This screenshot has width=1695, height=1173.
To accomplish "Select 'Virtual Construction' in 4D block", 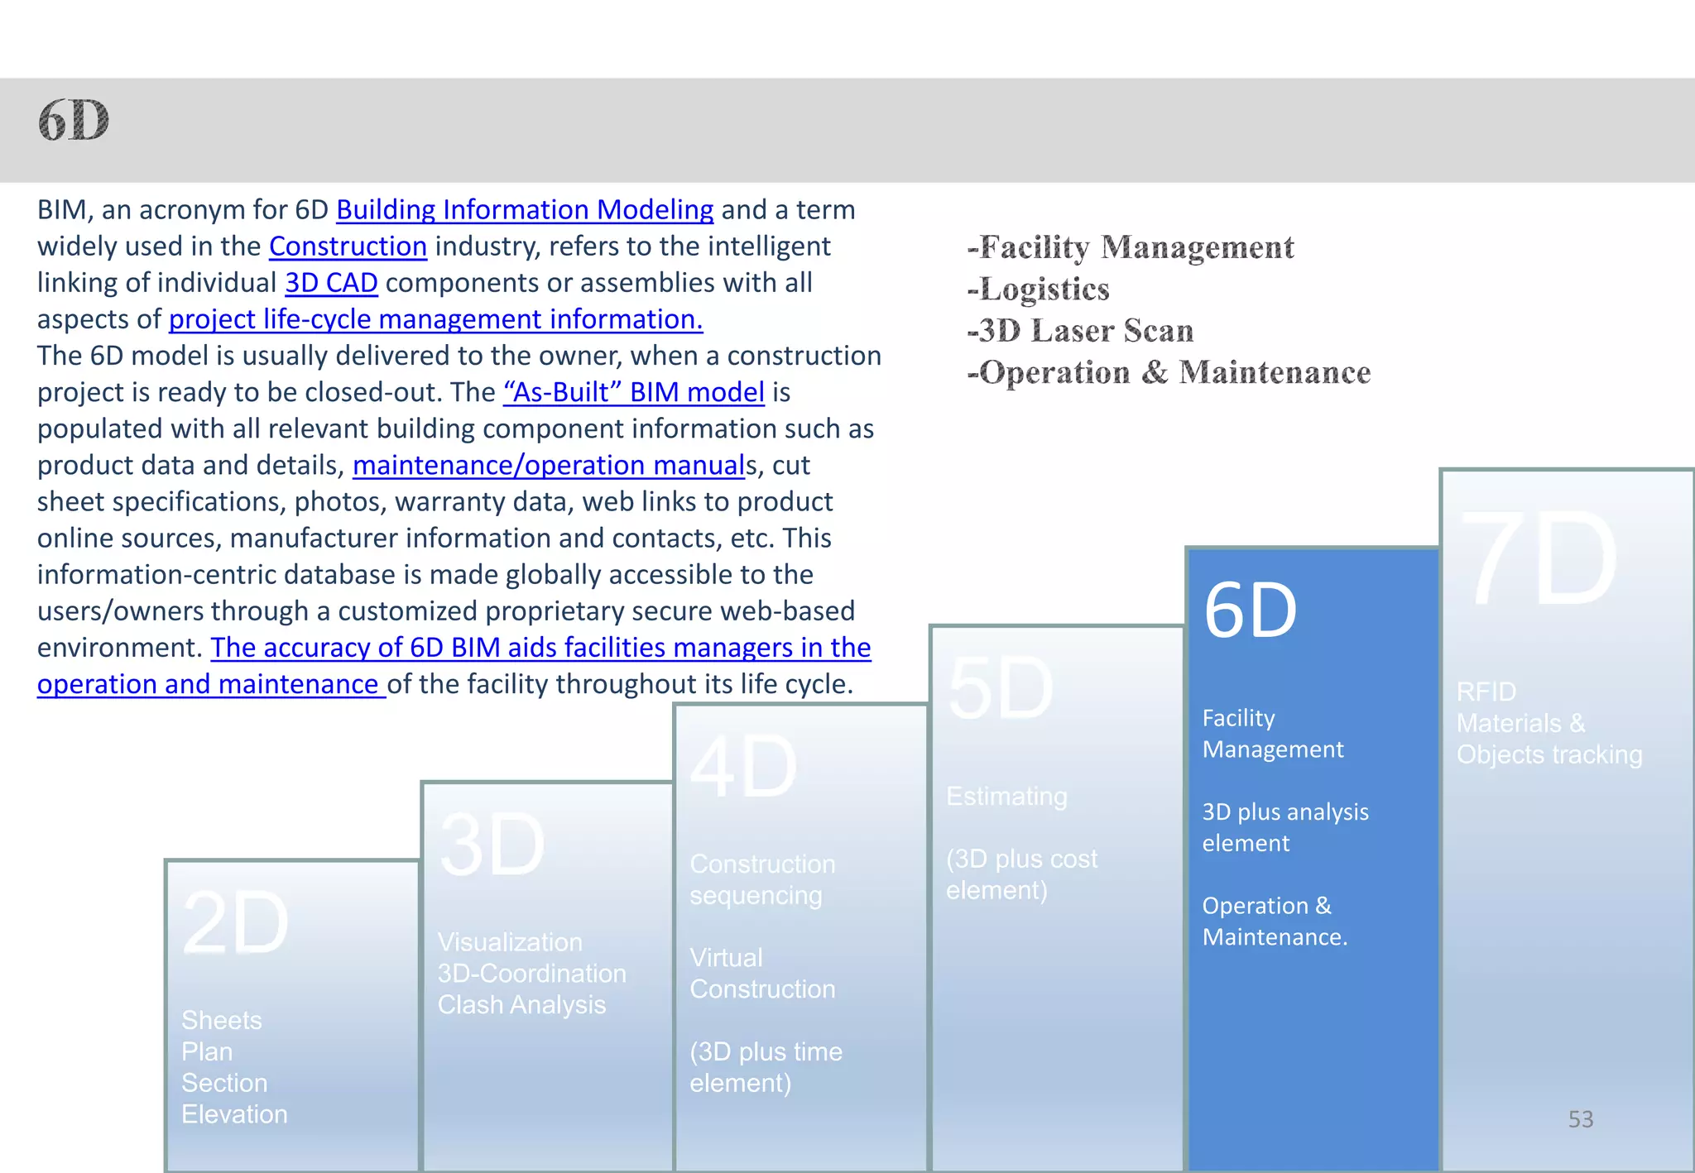I will click(x=763, y=974).
